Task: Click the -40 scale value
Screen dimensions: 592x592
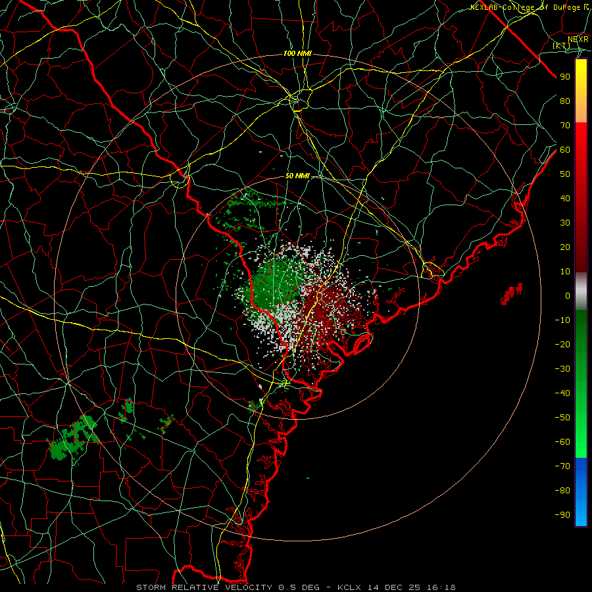Action: 562,393
